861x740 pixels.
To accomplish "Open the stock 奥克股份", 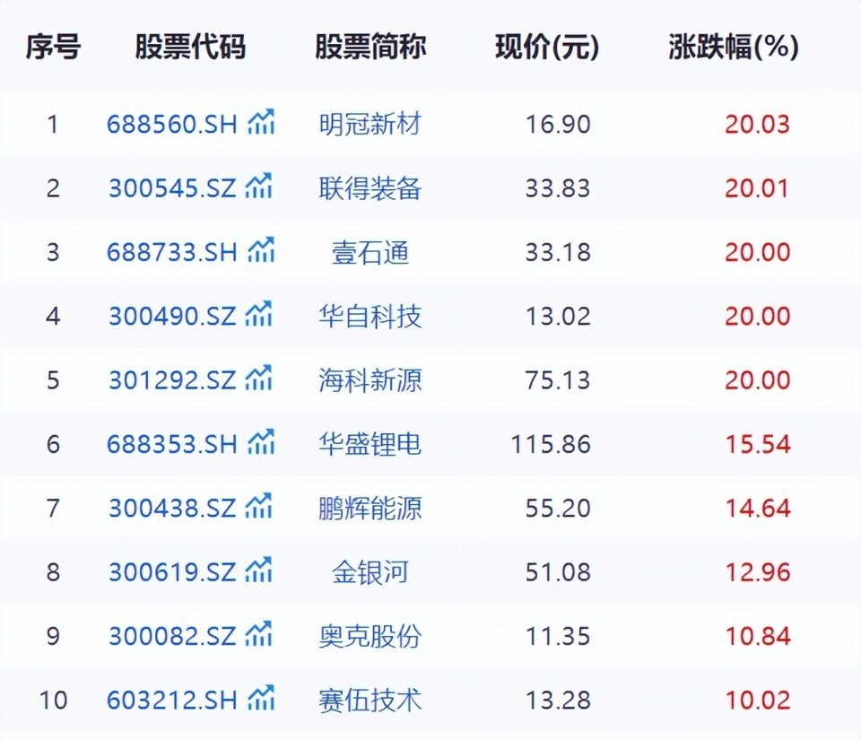I will 370,636.
